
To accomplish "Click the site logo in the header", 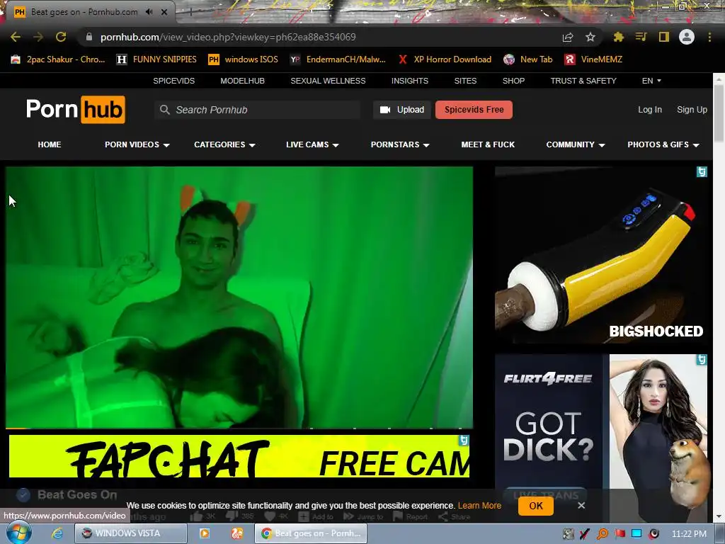I will tap(75, 110).
